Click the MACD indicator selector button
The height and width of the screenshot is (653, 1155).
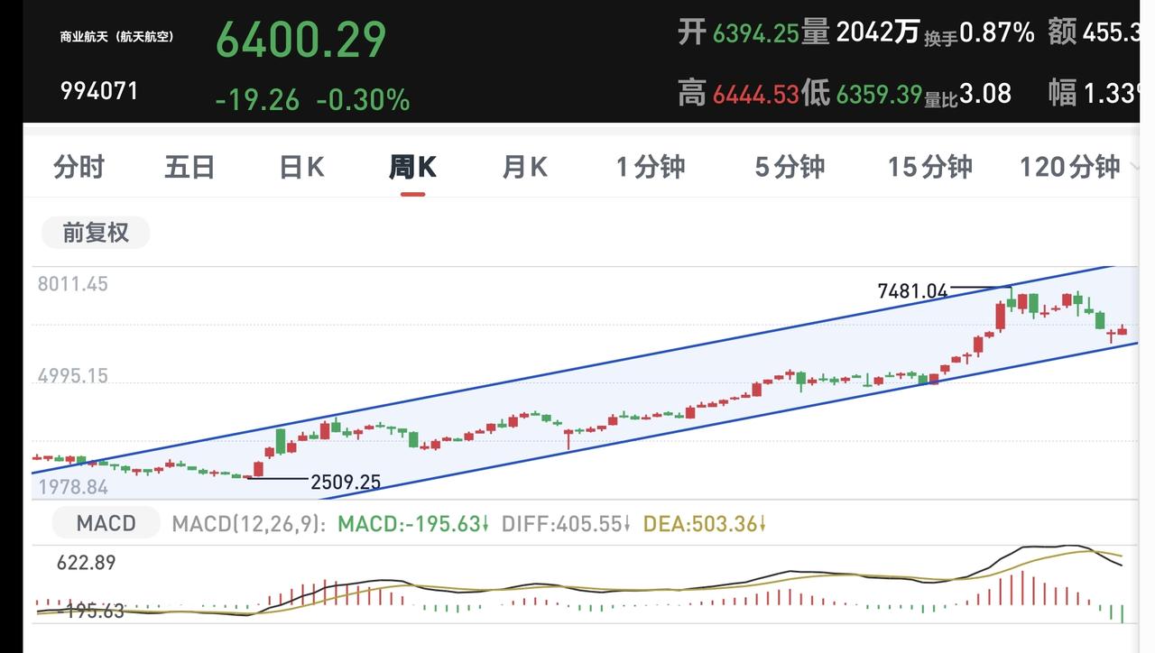point(106,523)
